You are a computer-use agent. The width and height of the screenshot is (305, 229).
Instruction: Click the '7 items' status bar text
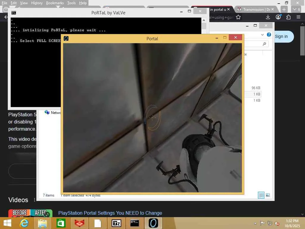(x=49, y=195)
